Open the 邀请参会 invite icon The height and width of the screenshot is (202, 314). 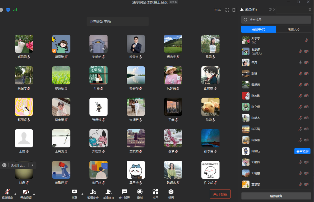(x=93, y=194)
